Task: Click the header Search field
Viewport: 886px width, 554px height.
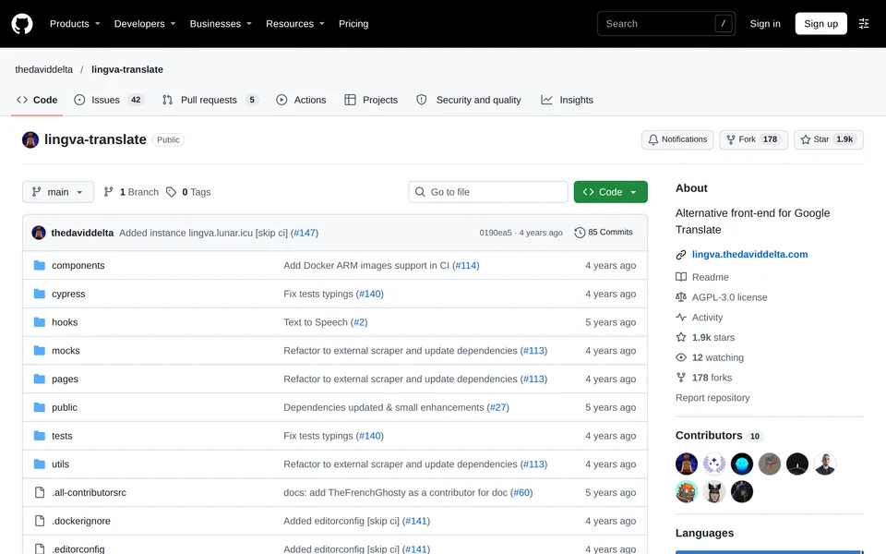Action: tap(666, 24)
